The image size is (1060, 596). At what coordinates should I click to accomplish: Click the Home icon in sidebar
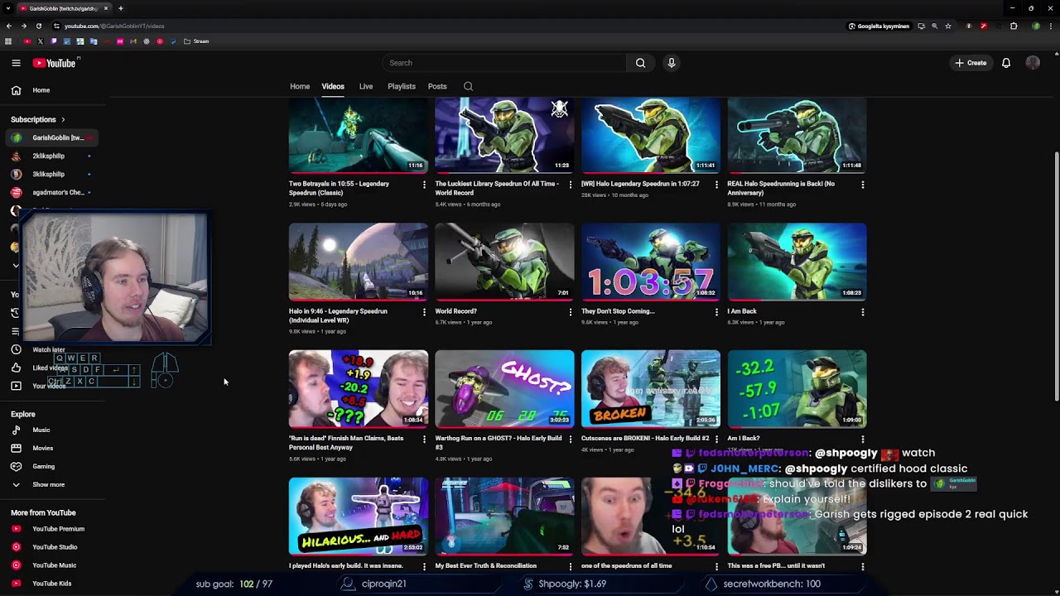click(x=16, y=90)
